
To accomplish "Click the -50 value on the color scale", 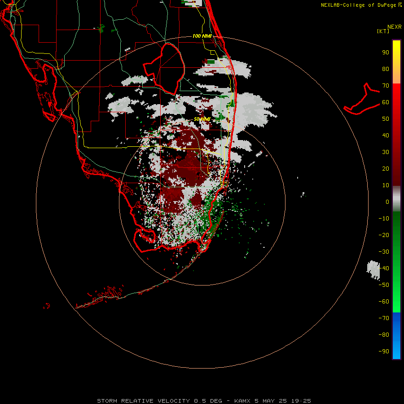I will pyautogui.click(x=384, y=285).
